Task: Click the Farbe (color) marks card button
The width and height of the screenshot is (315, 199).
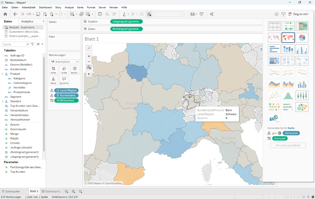Action: coord(53,70)
